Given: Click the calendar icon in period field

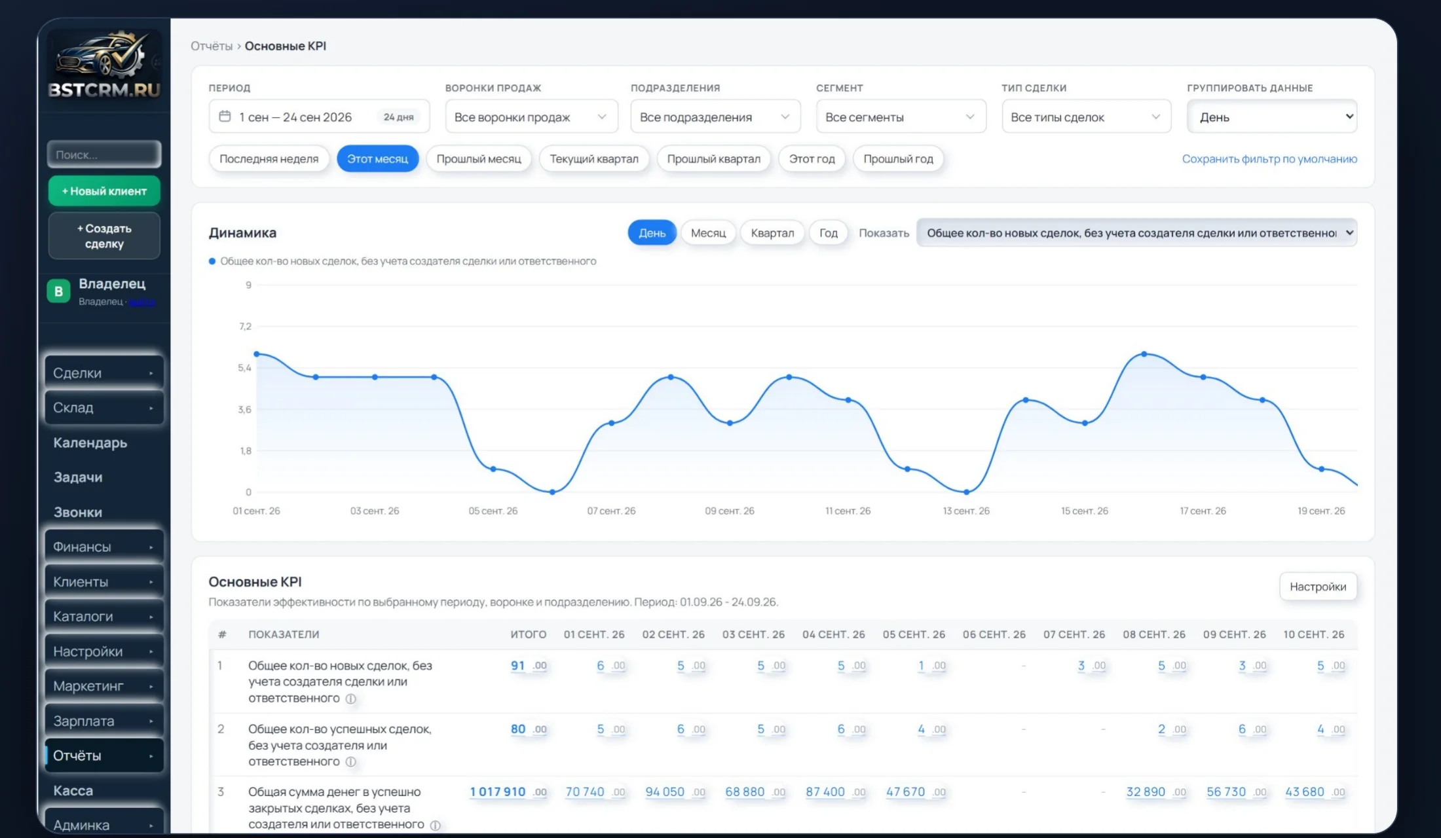Looking at the screenshot, I should tap(225, 117).
